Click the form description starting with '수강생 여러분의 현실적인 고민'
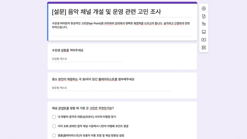The width and height of the screenshot is (247, 139). click(121, 25)
